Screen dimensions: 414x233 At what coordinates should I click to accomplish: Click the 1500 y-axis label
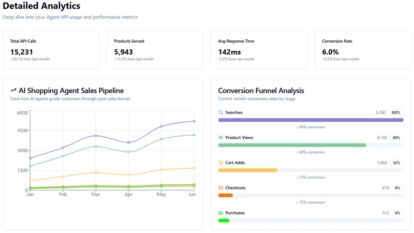22,170
